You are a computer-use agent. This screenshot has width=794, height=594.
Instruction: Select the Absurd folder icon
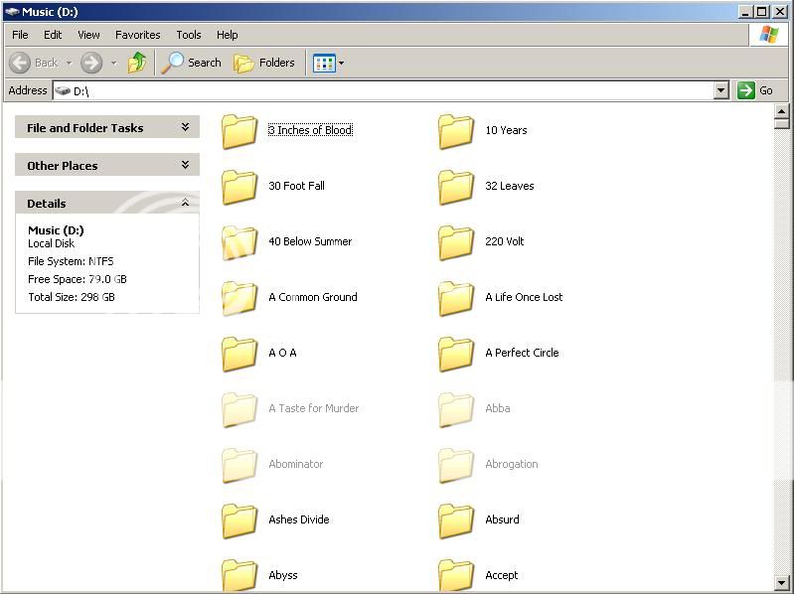point(456,520)
